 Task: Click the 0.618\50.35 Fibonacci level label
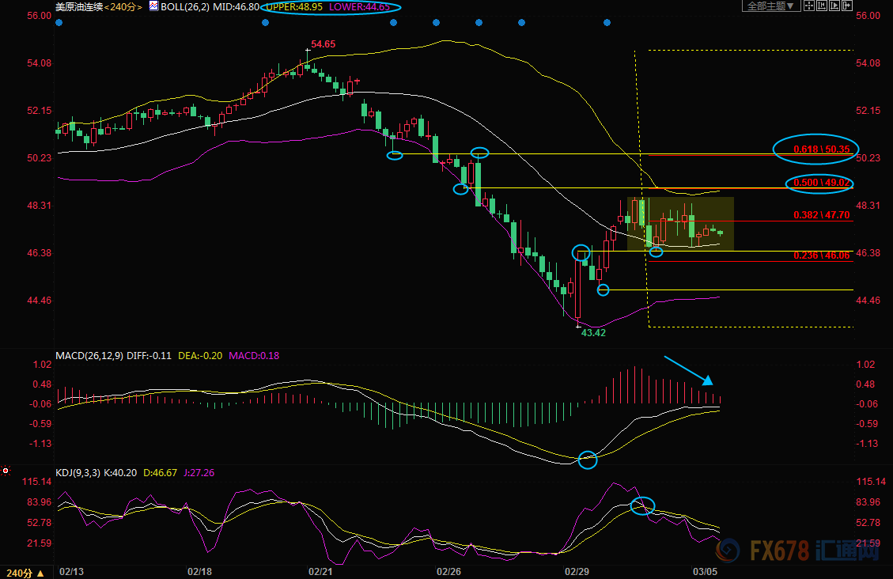[x=822, y=149]
